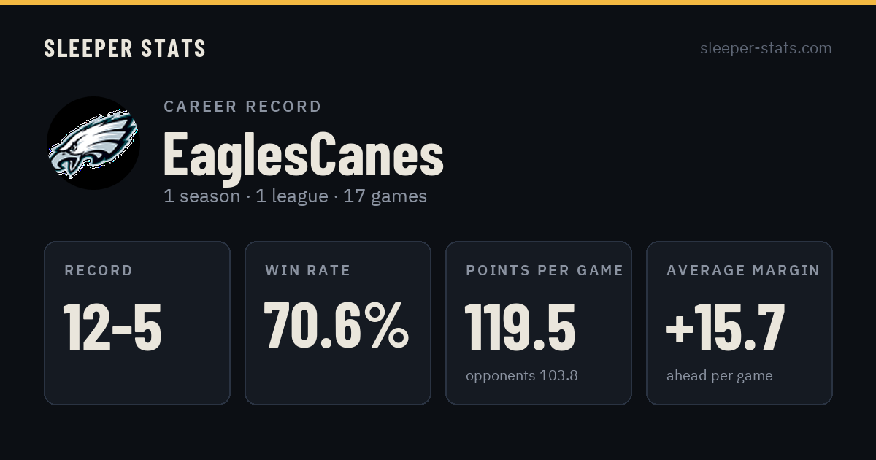Screen dimensions: 876x460
Task: Click the SLEEPER STATS title
Action: pos(125,48)
